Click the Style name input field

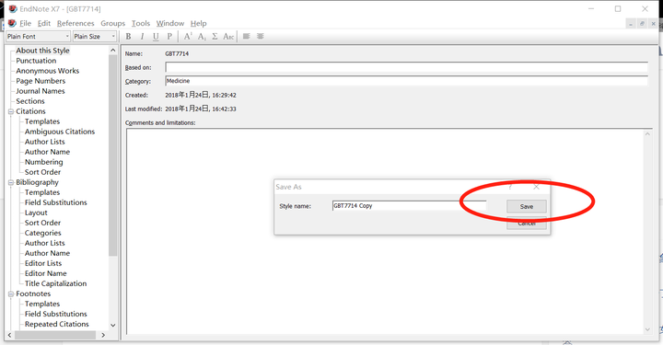pos(409,206)
